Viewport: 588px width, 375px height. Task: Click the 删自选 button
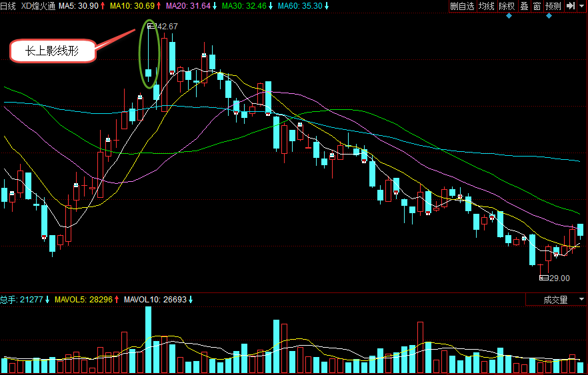(x=463, y=6)
